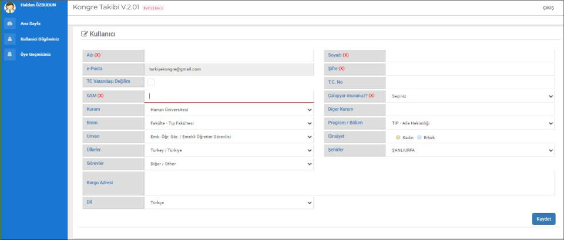Click the Ana Sayfa dashboard icon
This screenshot has width=564, height=240.
pos(10,23)
